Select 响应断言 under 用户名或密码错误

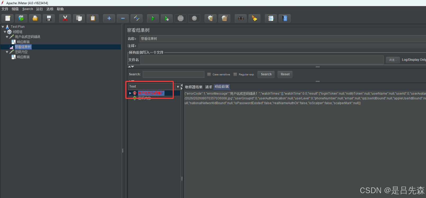23,42
